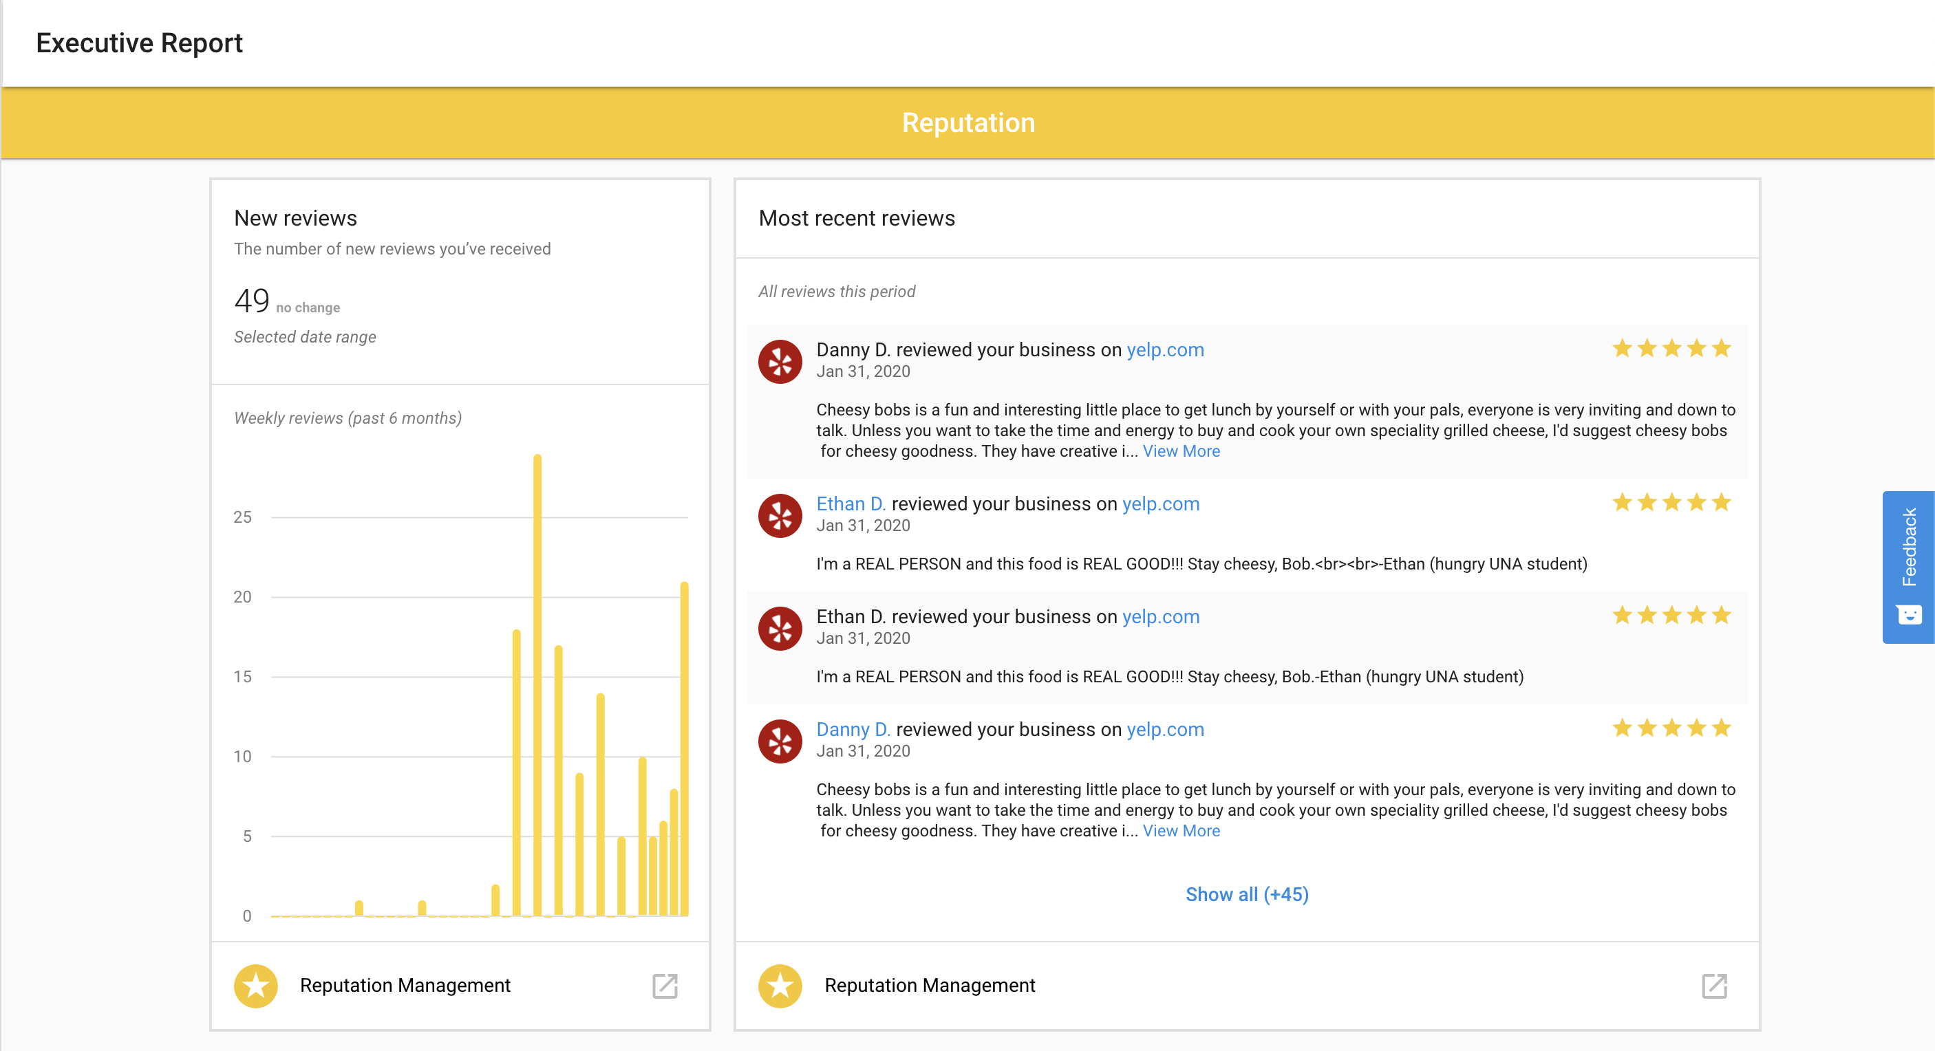The image size is (1935, 1051).
Task: Click the Yelp icon beside blue Danny D. review
Action: (780, 741)
